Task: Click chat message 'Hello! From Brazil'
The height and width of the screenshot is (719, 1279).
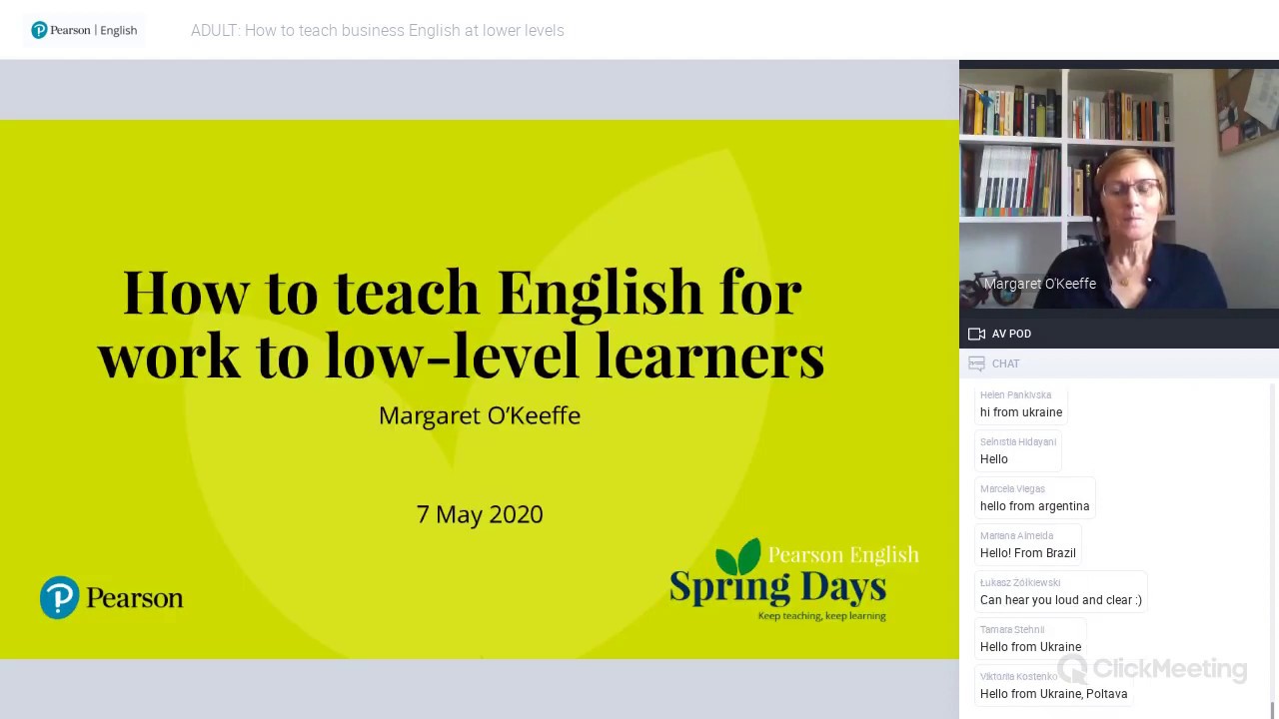Action: (x=1028, y=553)
